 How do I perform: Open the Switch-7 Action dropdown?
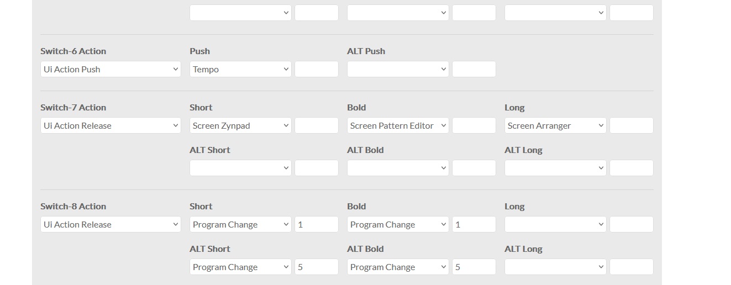(111, 125)
